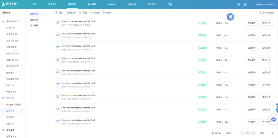Click 查看数据 for the 4人 email
This screenshot has height=138, width=278.
(x=266, y=36)
